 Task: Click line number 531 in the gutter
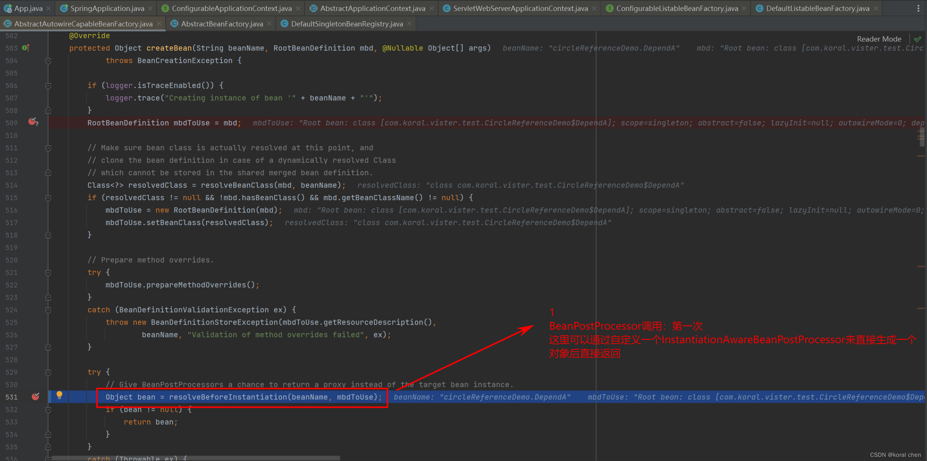pyautogui.click(x=11, y=397)
